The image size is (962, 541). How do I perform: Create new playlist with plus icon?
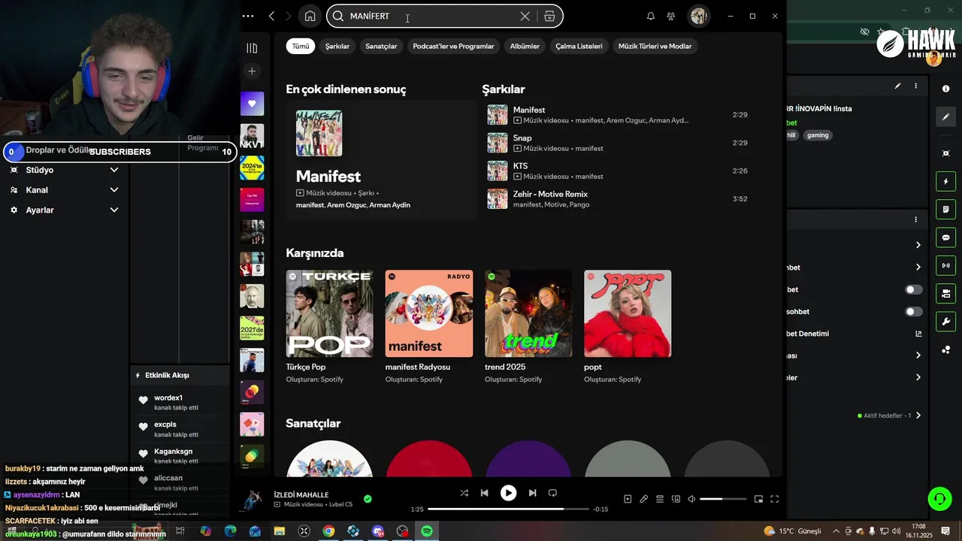[x=252, y=71]
